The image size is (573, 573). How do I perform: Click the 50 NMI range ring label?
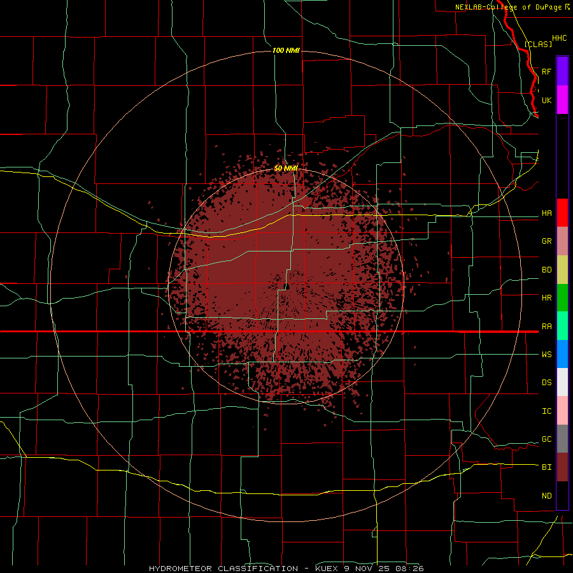click(x=286, y=168)
